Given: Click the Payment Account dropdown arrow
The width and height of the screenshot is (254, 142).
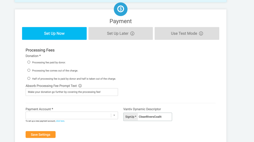Looking at the screenshot, I should (x=114, y=115).
